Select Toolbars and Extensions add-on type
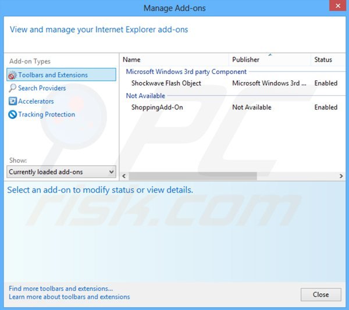This screenshot has width=349, height=310. (x=62, y=75)
